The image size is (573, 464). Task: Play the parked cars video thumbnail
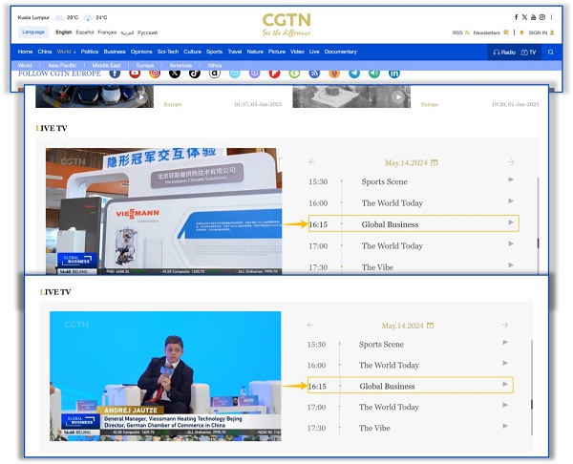pos(95,96)
